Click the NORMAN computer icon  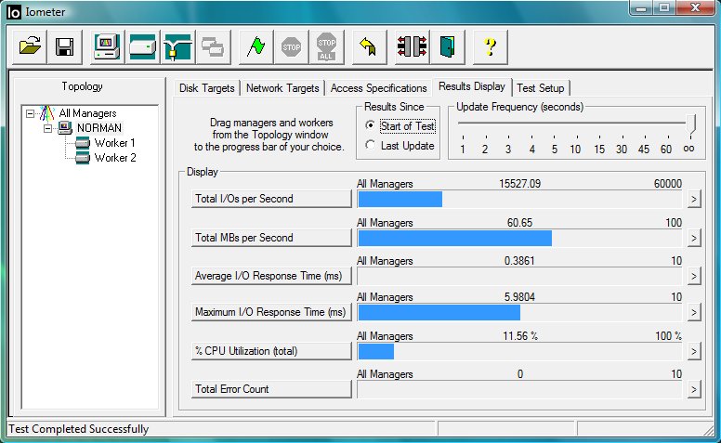tap(65, 128)
